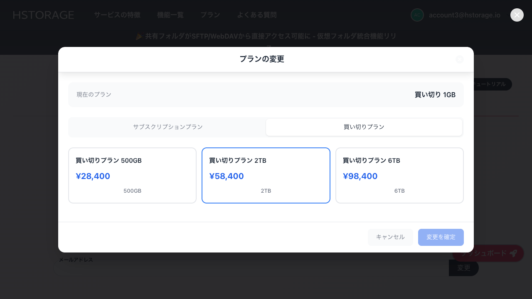Close the overlay with the round X button

[517, 15]
